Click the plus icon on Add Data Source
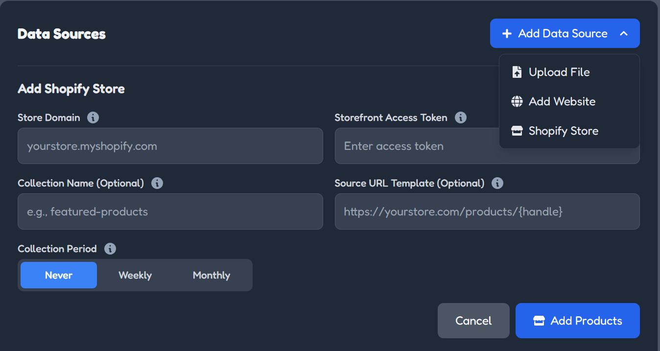The width and height of the screenshot is (660, 351). 506,33
